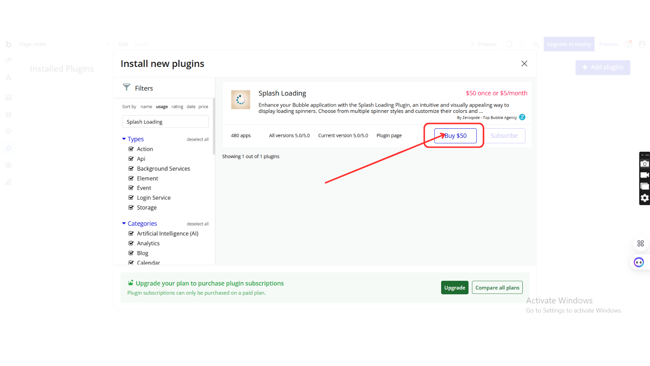
Task: Sort plugins by price
Action: coord(203,107)
